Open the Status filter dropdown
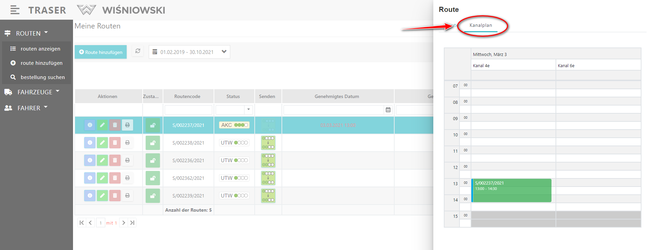 [x=248, y=110]
